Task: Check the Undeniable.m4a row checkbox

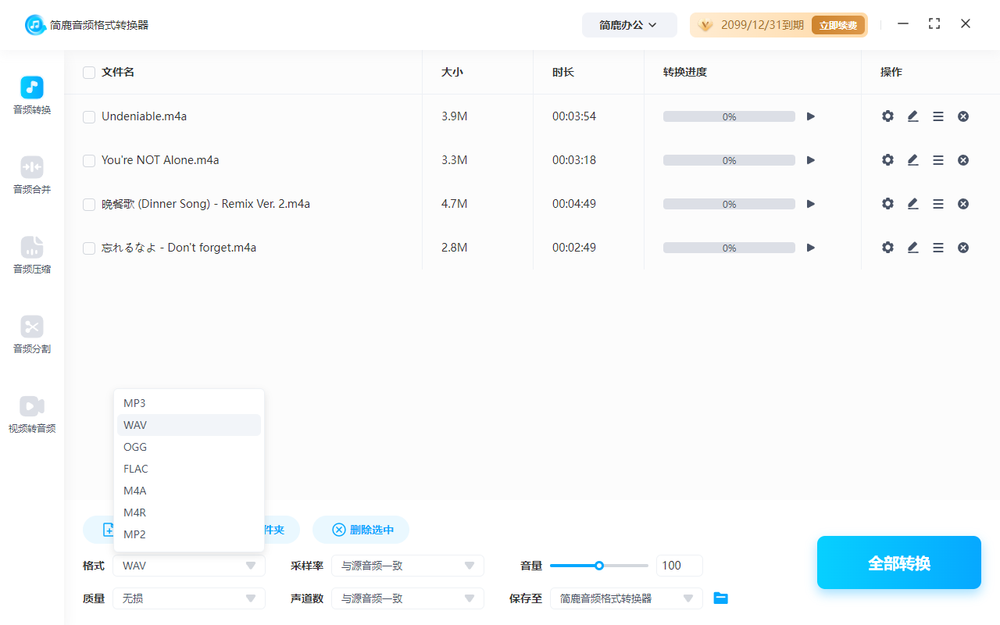Action: (x=88, y=116)
